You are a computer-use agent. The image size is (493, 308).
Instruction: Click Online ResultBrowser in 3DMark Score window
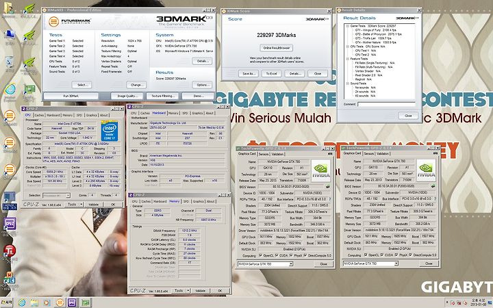277,48
